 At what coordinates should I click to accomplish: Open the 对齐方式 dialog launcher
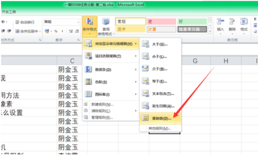click(x=40, y=40)
